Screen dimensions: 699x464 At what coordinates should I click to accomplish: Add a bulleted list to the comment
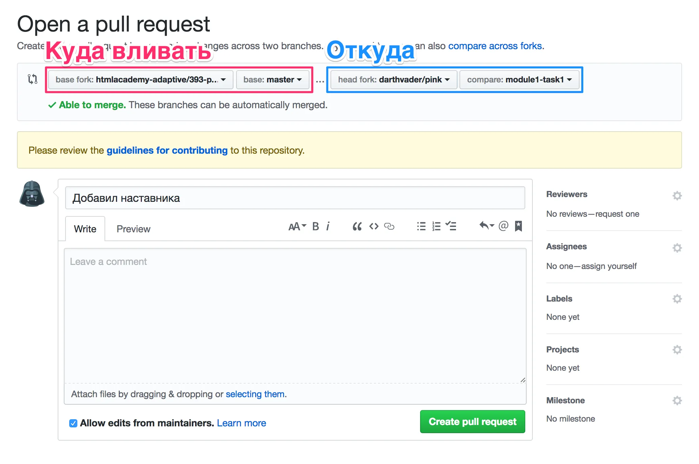421,226
